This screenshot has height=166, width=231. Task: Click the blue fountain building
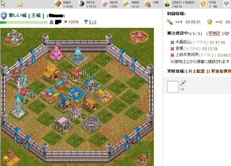tap(78, 56)
